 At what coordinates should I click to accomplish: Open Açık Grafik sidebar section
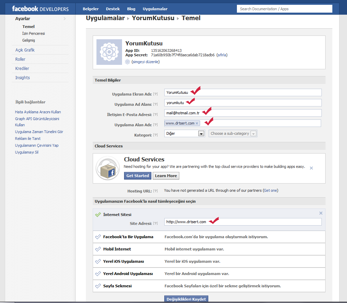point(25,50)
